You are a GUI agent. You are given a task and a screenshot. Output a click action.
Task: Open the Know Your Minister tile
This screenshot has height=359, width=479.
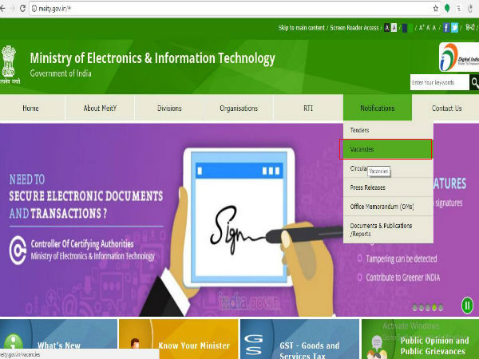click(x=178, y=339)
